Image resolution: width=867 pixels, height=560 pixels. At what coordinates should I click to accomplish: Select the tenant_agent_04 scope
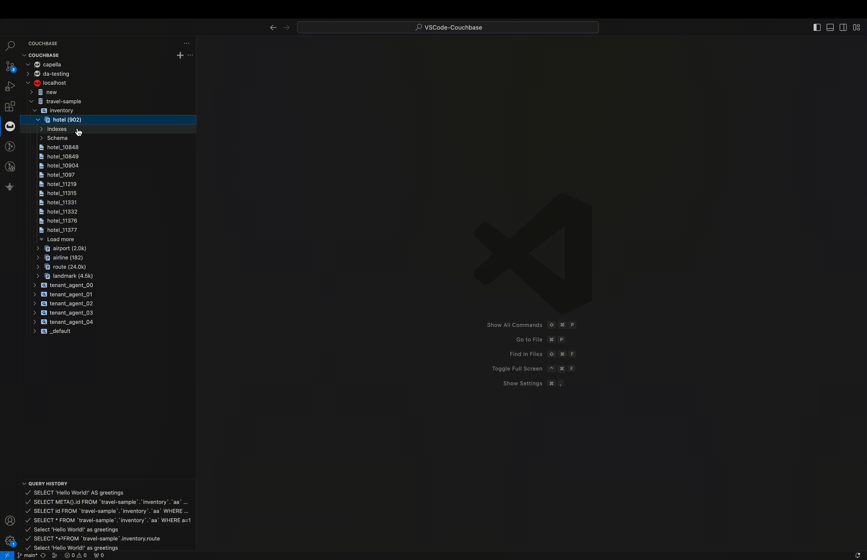coord(108,322)
